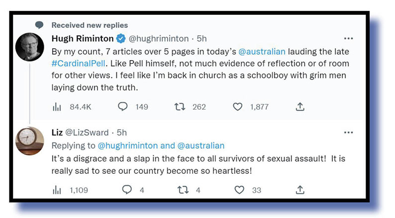Open the three-dot menu on Liz's reply
The image size is (395, 218).
[x=348, y=133]
